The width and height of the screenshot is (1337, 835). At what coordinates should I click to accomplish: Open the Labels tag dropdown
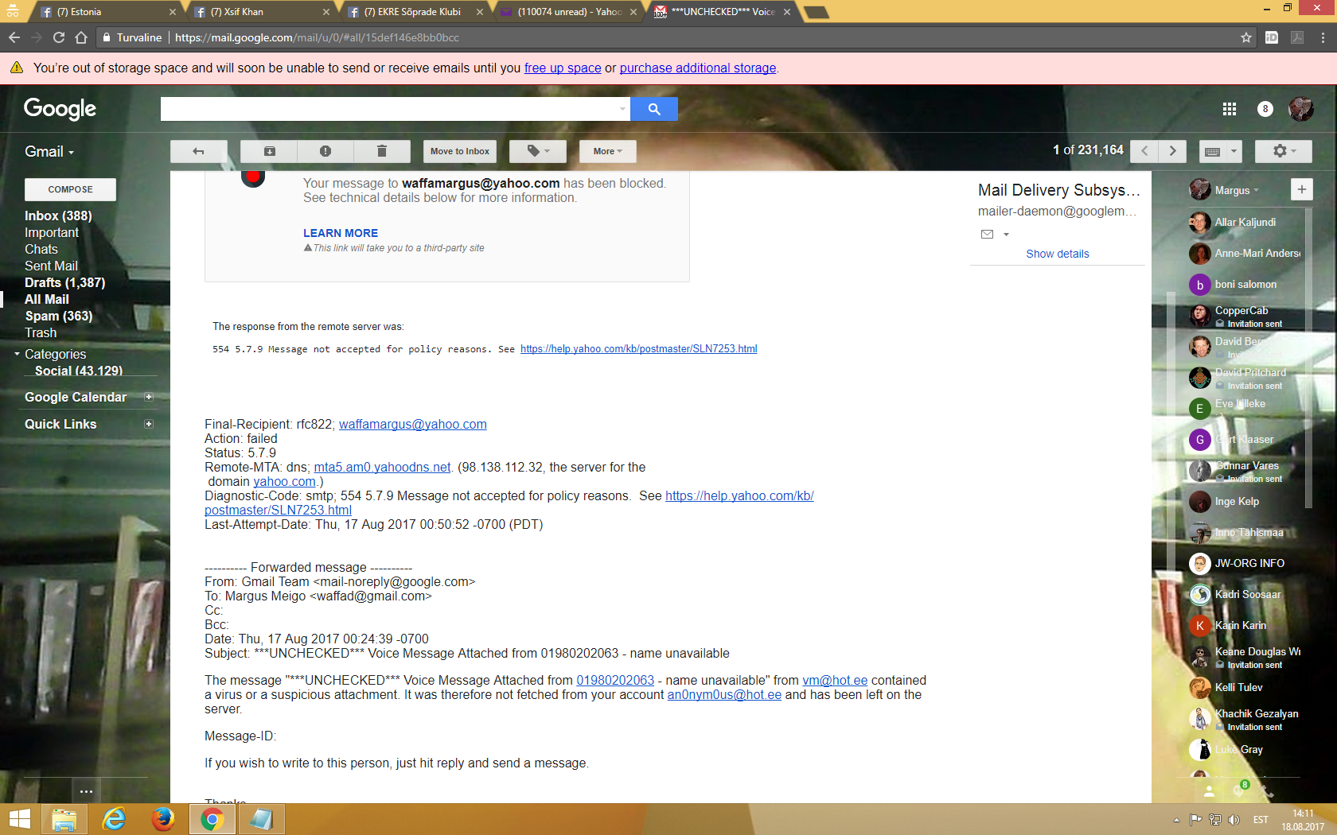click(538, 151)
